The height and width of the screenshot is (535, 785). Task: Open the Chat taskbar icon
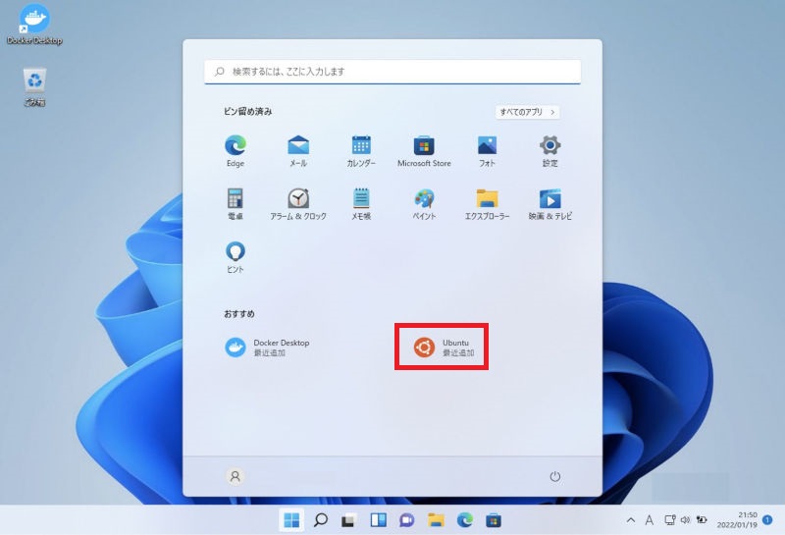point(407,520)
